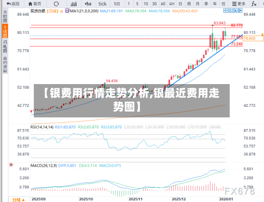Click the third blue chart layout icon
This screenshot has height=202, width=264.
(x=235, y=11)
